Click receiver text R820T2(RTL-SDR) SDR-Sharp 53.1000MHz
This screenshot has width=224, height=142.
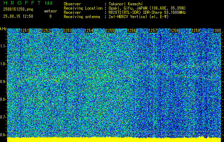click(x=147, y=12)
